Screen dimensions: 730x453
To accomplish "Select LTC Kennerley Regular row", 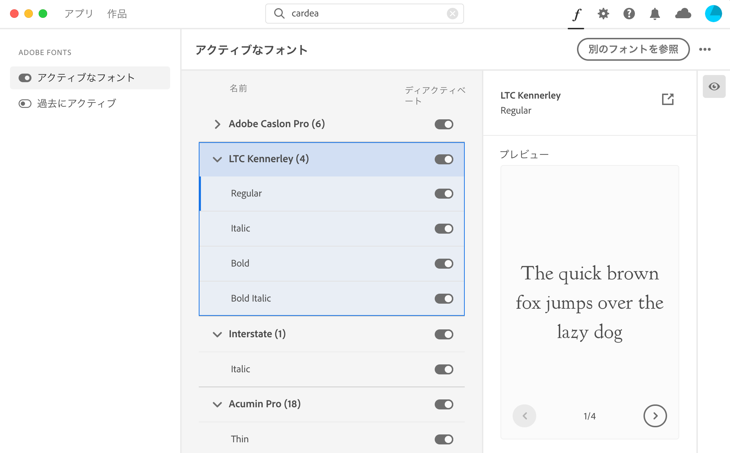I will [x=332, y=194].
